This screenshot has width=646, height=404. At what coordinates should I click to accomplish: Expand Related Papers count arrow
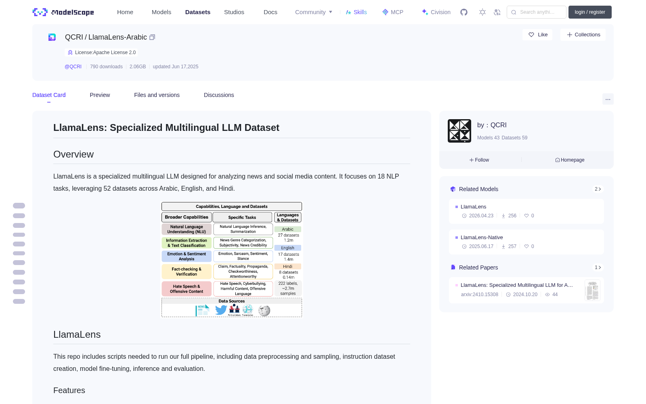(x=598, y=267)
